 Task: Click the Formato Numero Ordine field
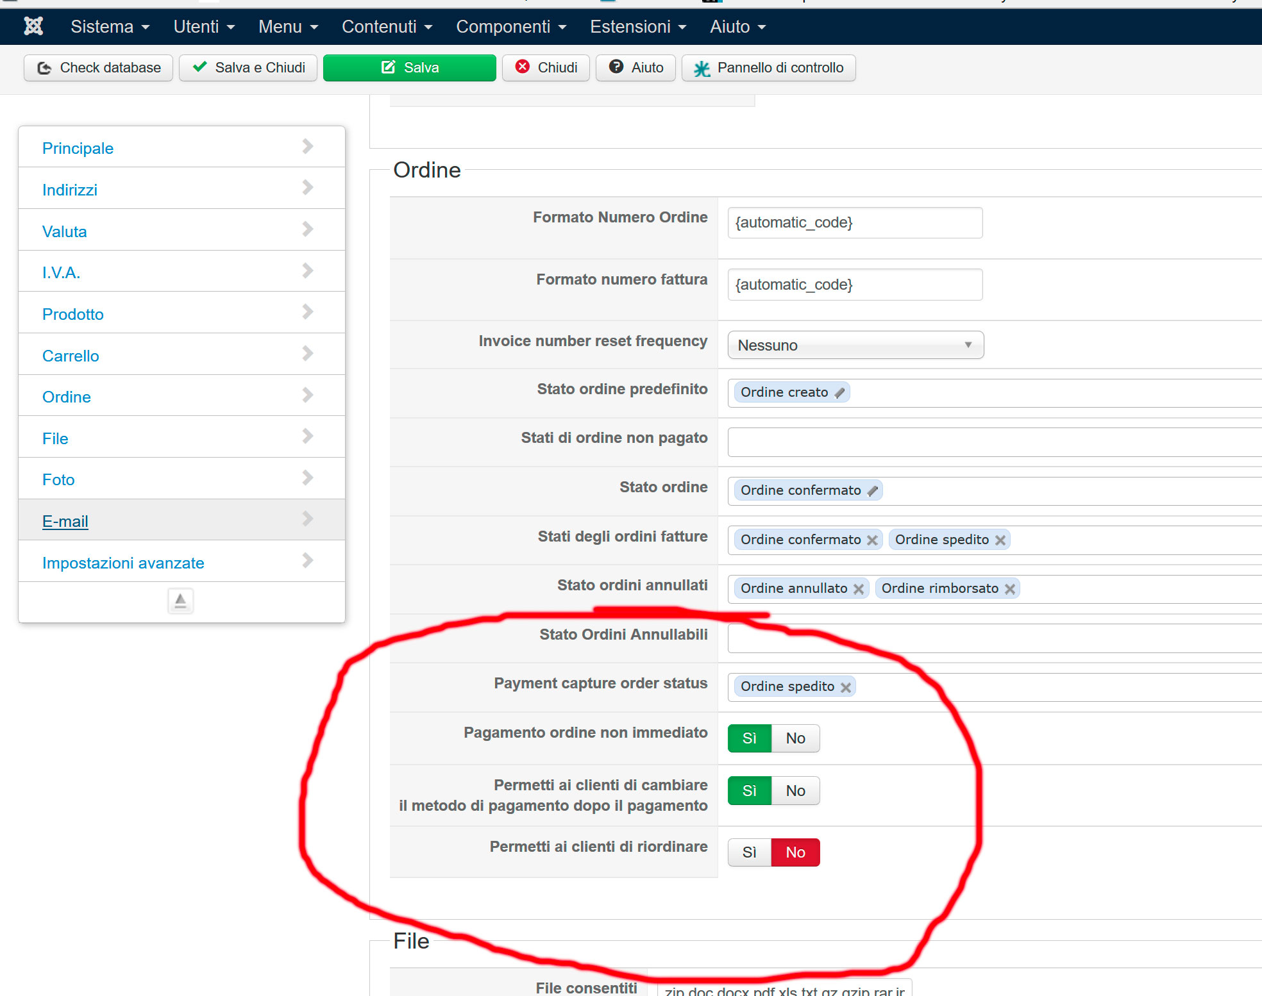point(855,223)
